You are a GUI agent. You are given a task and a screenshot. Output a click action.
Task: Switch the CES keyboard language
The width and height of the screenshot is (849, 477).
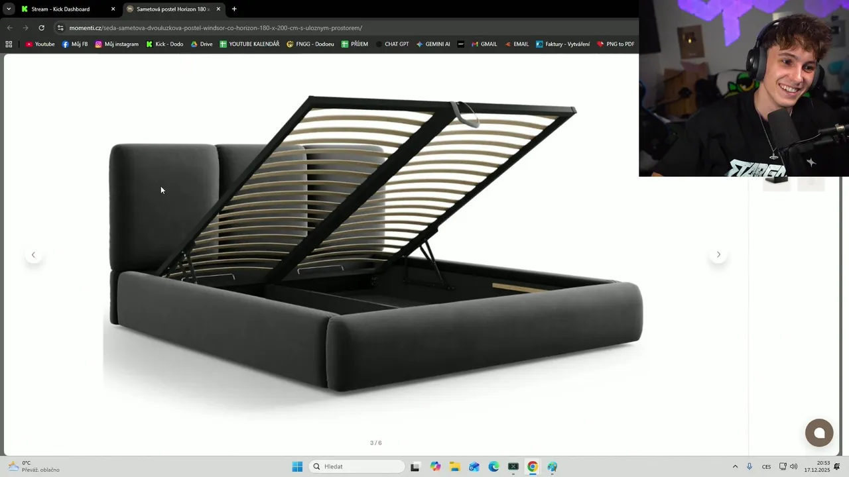[x=766, y=466]
